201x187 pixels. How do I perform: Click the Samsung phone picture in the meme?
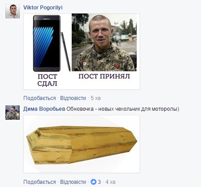pos(47,43)
